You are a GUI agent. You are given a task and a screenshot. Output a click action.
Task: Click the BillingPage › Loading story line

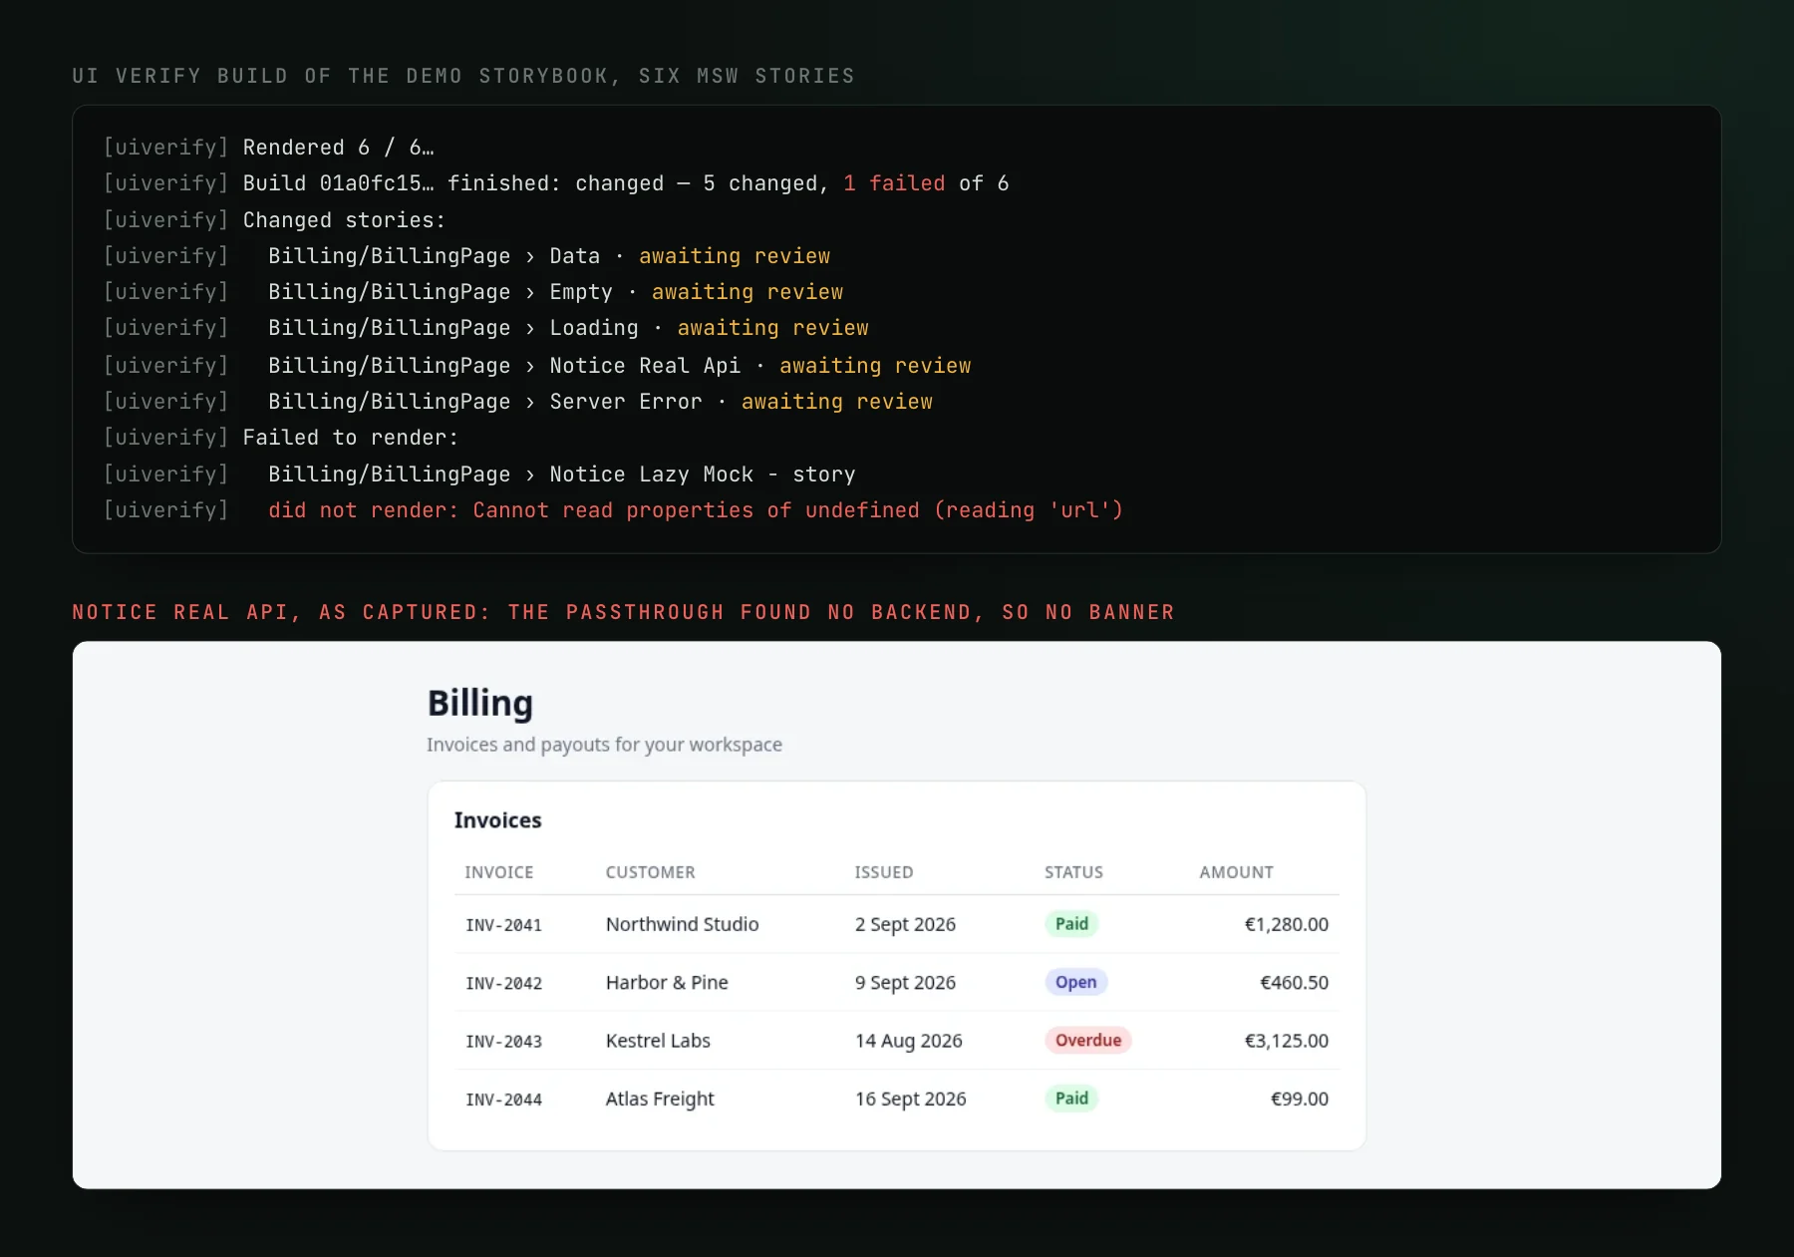[x=486, y=328]
